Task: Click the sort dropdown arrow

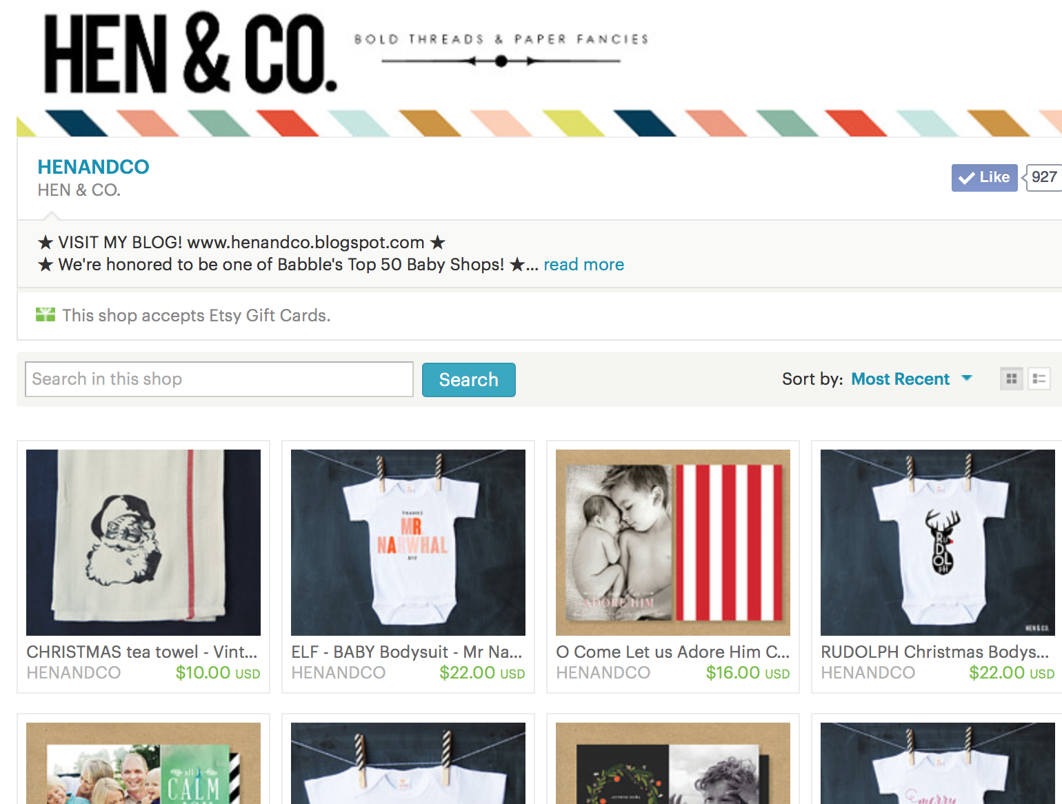Action: point(967,378)
